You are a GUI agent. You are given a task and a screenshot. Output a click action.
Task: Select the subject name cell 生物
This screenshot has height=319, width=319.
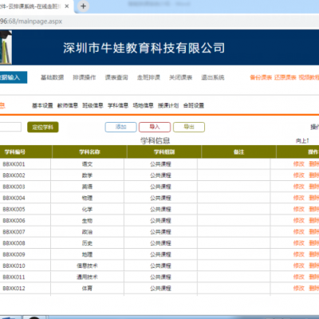coord(87,221)
